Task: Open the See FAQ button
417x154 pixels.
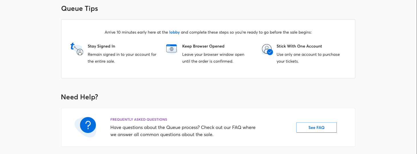Action: click(x=317, y=128)
